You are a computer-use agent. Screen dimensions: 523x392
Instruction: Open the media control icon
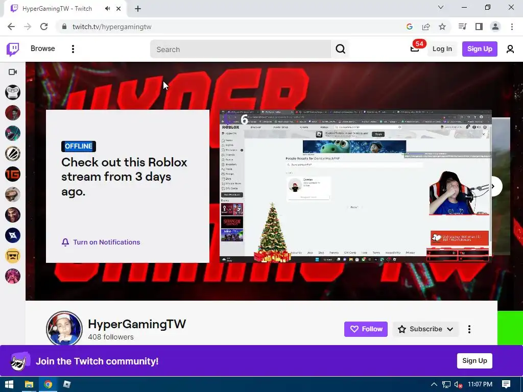point(462,27)
